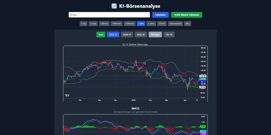Choose the 1 Monat range

click(x=104, y=24)
